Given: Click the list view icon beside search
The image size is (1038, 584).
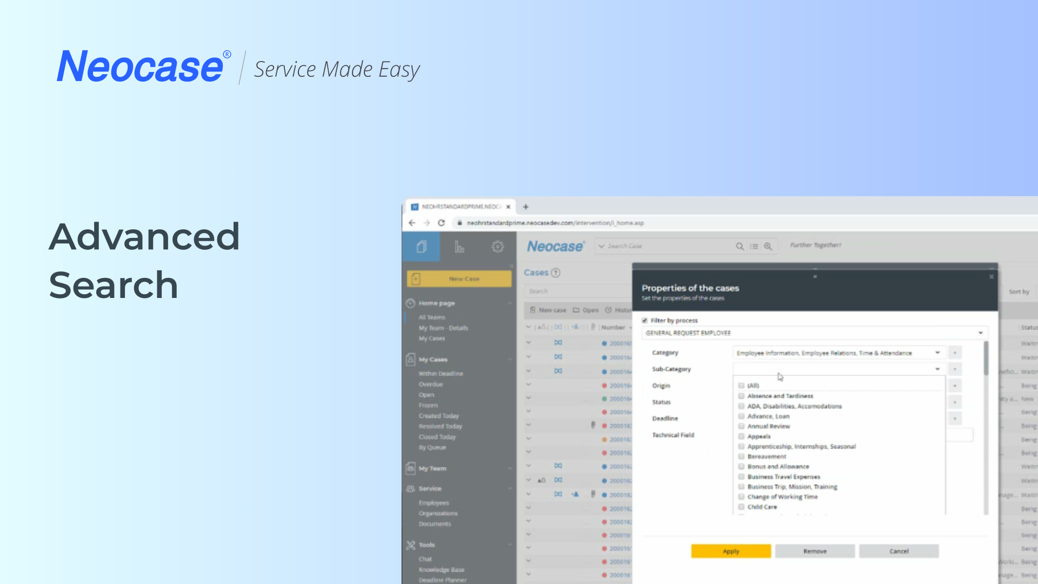Looking at the screenshot, I should click(x=754, y=247).
